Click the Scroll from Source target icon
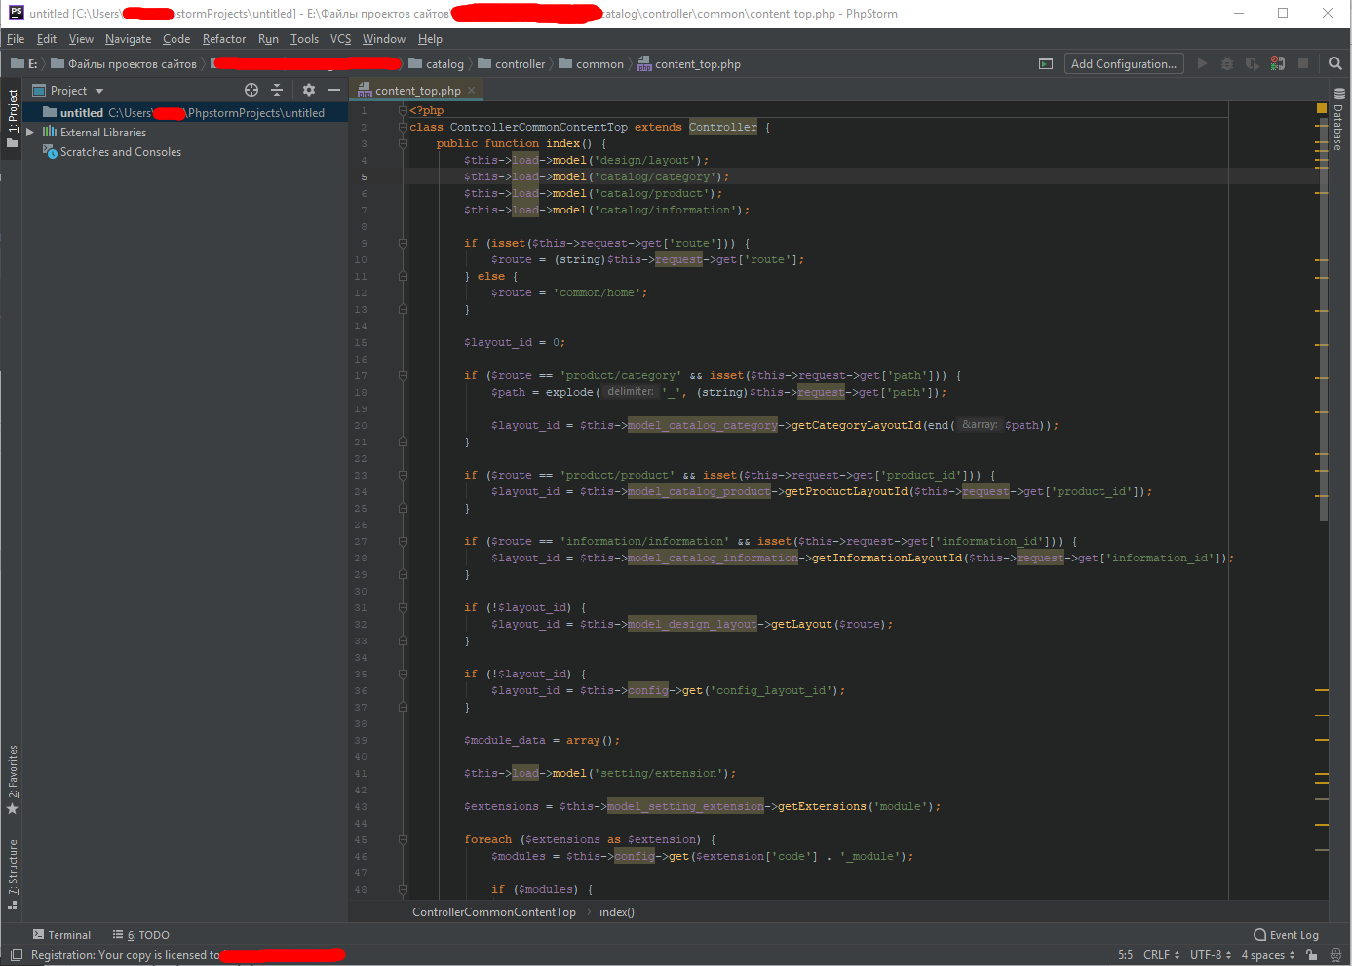 (251, 90)
